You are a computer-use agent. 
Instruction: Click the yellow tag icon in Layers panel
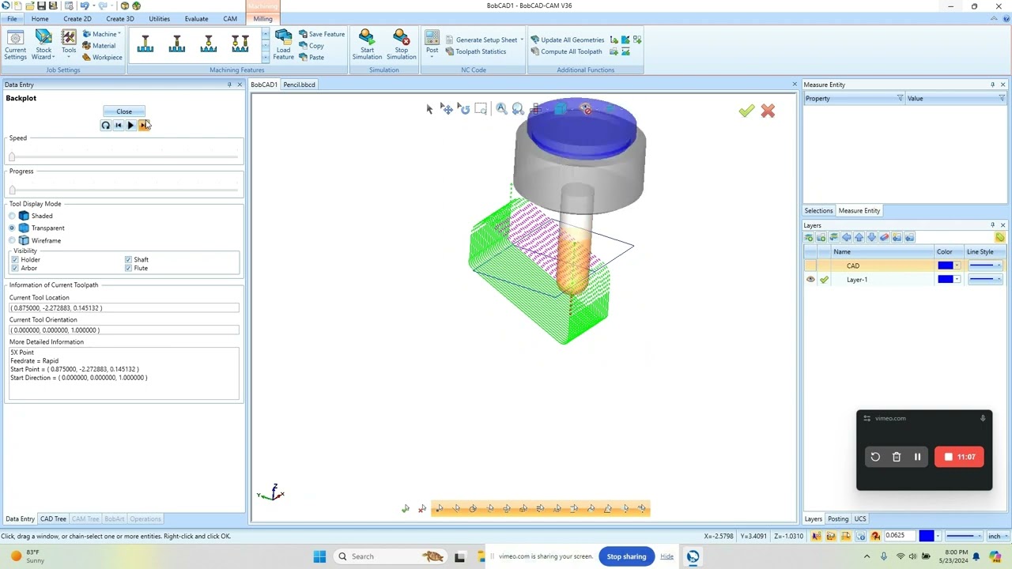pyautogui.click(x=1000, y=237)
